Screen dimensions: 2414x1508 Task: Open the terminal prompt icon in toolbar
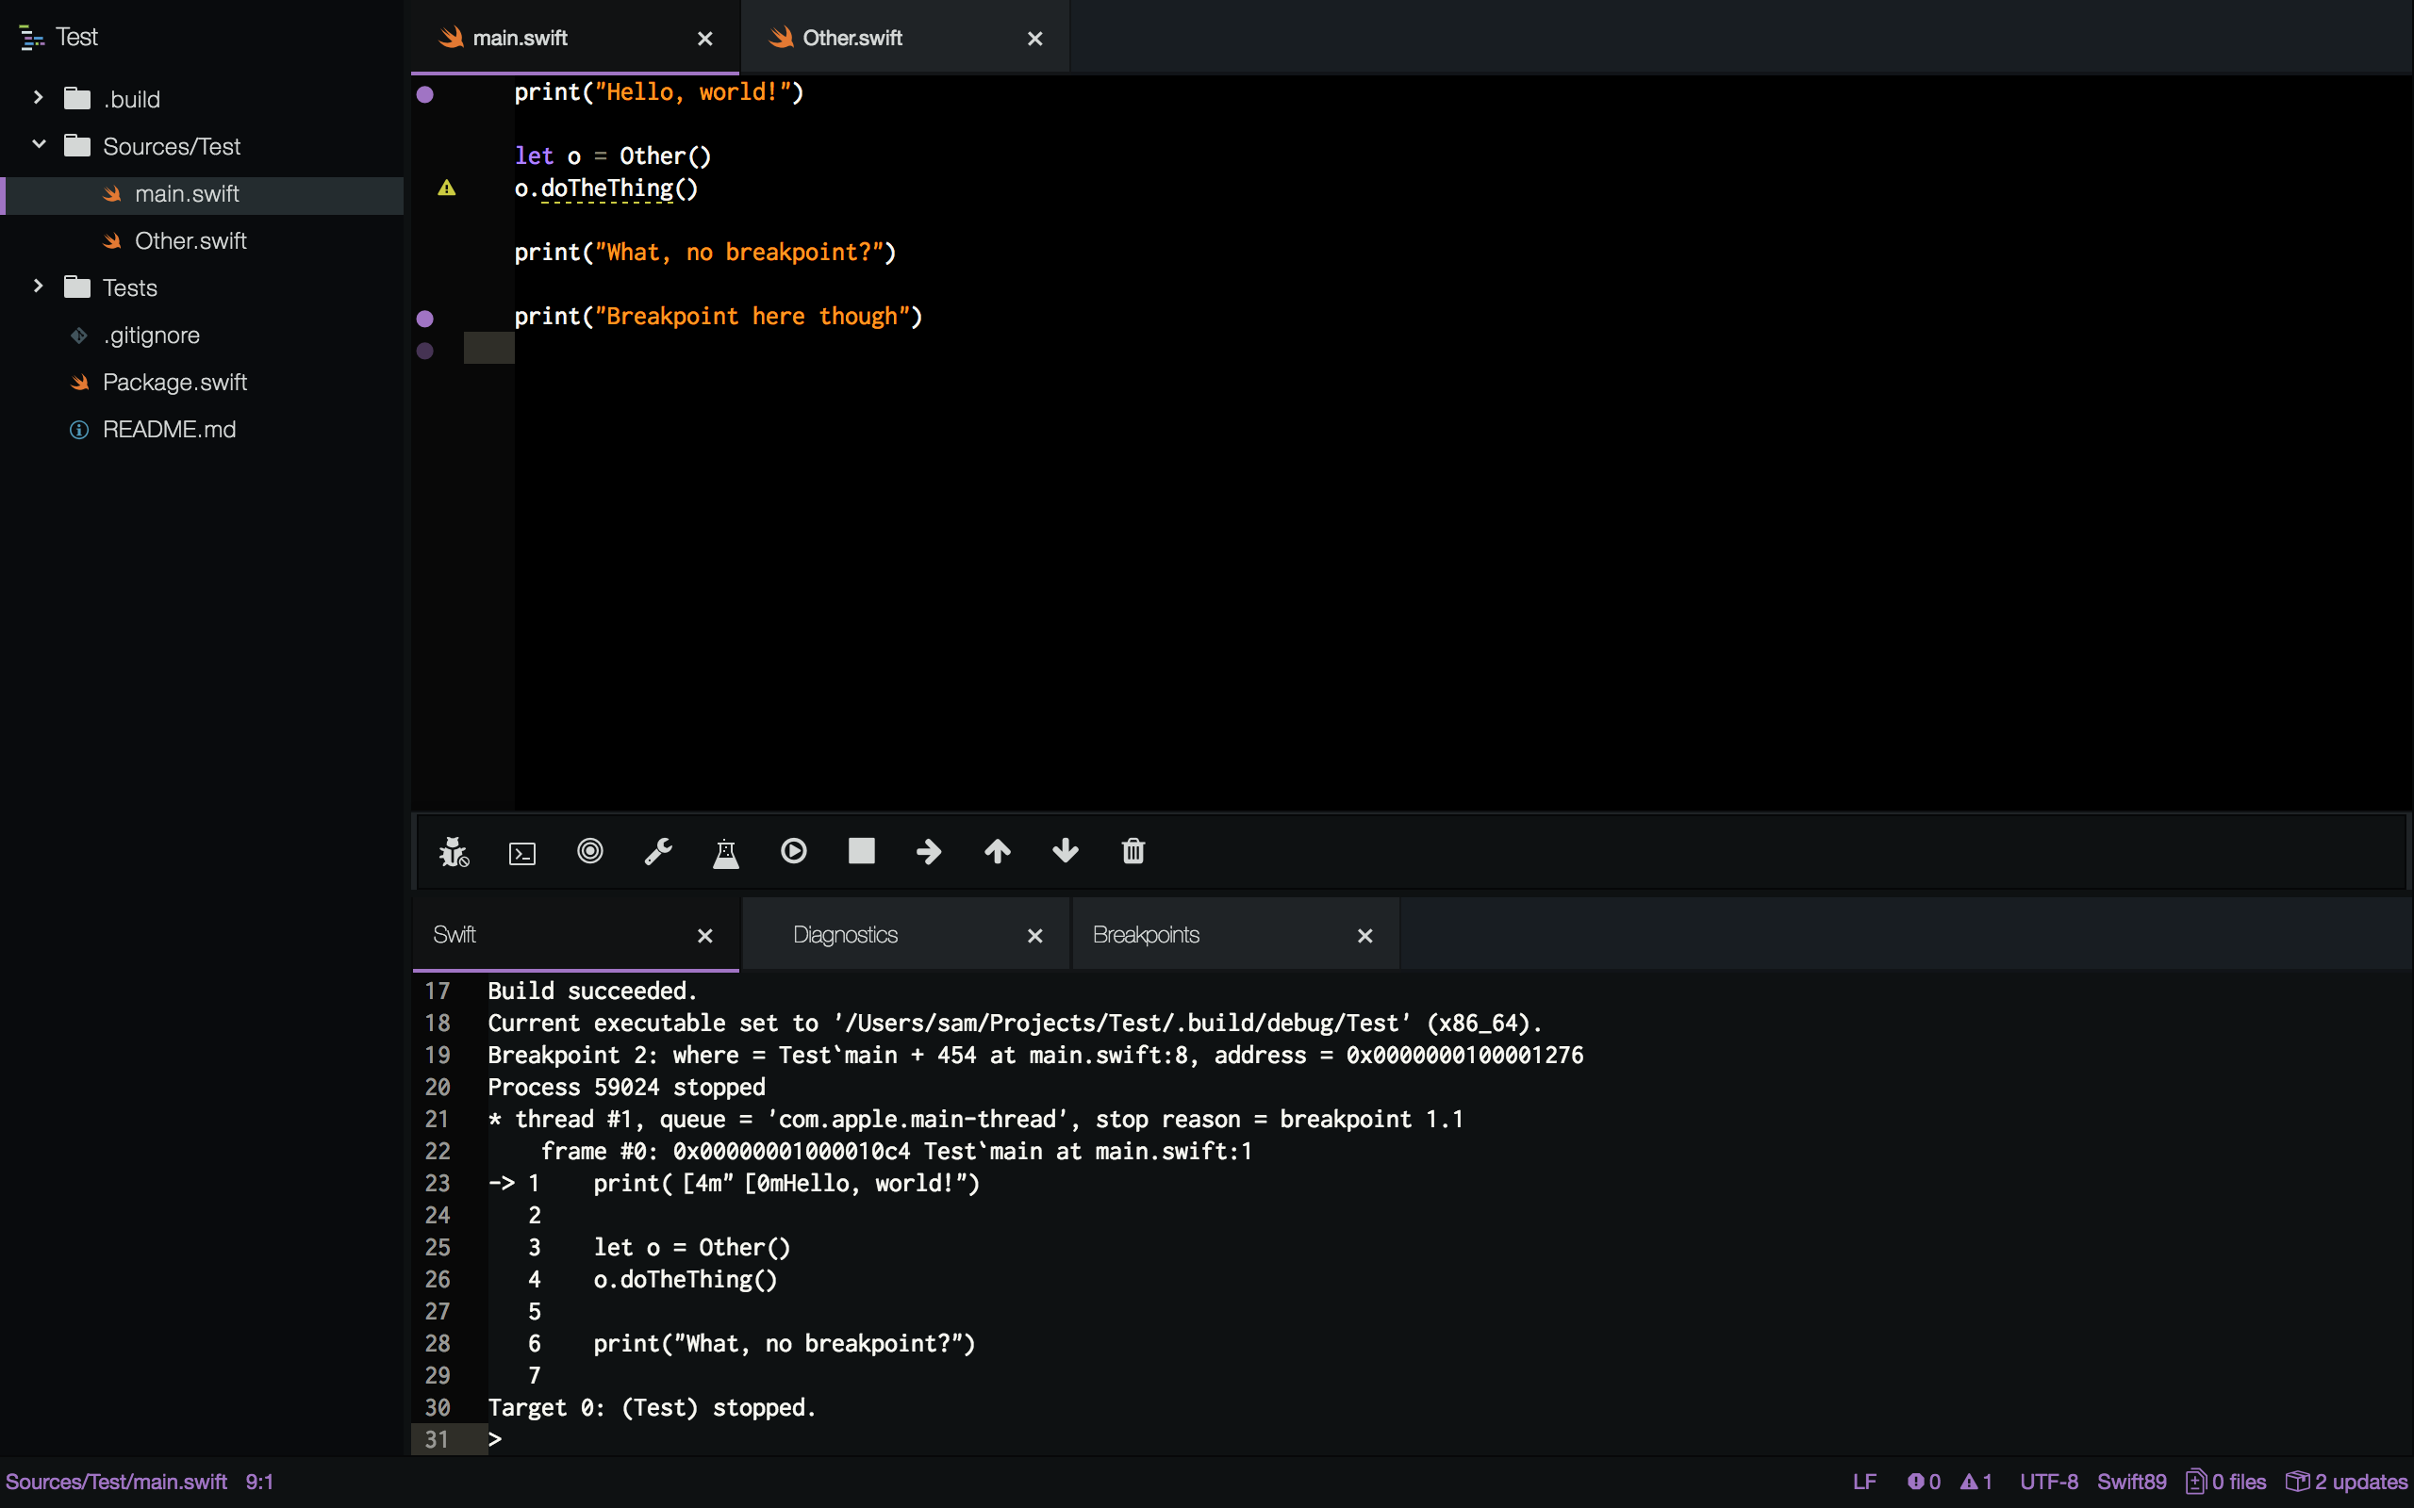[x=521, y=854]
